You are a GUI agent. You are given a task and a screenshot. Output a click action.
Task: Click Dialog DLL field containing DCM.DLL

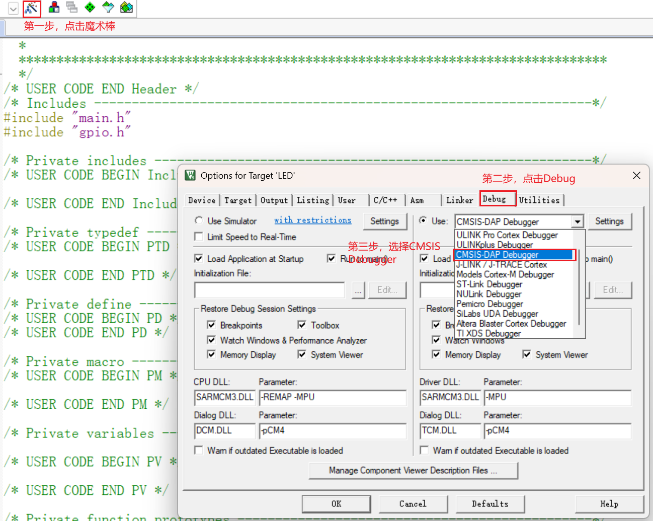(x=225, y=430)
